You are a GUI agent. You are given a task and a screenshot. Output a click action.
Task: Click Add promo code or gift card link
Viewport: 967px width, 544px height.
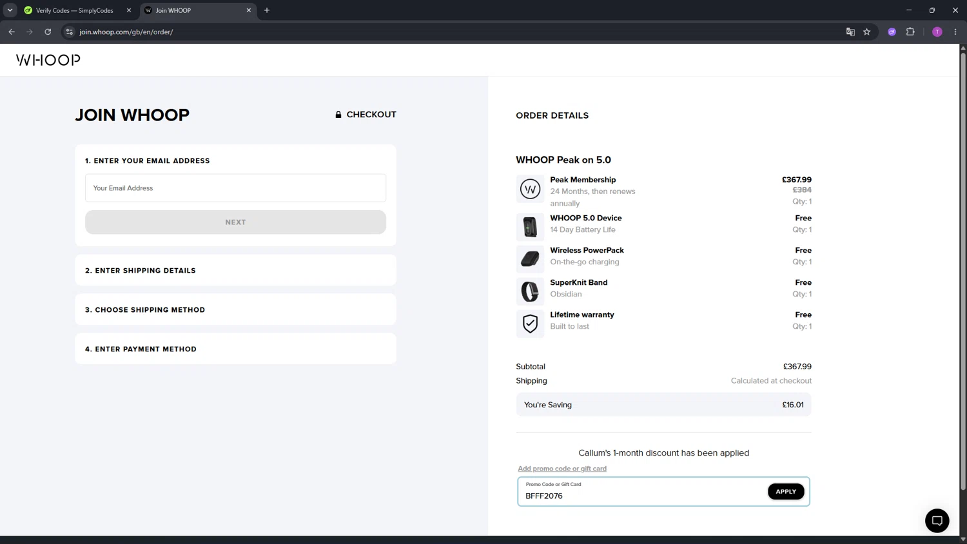tap(562, 469)
